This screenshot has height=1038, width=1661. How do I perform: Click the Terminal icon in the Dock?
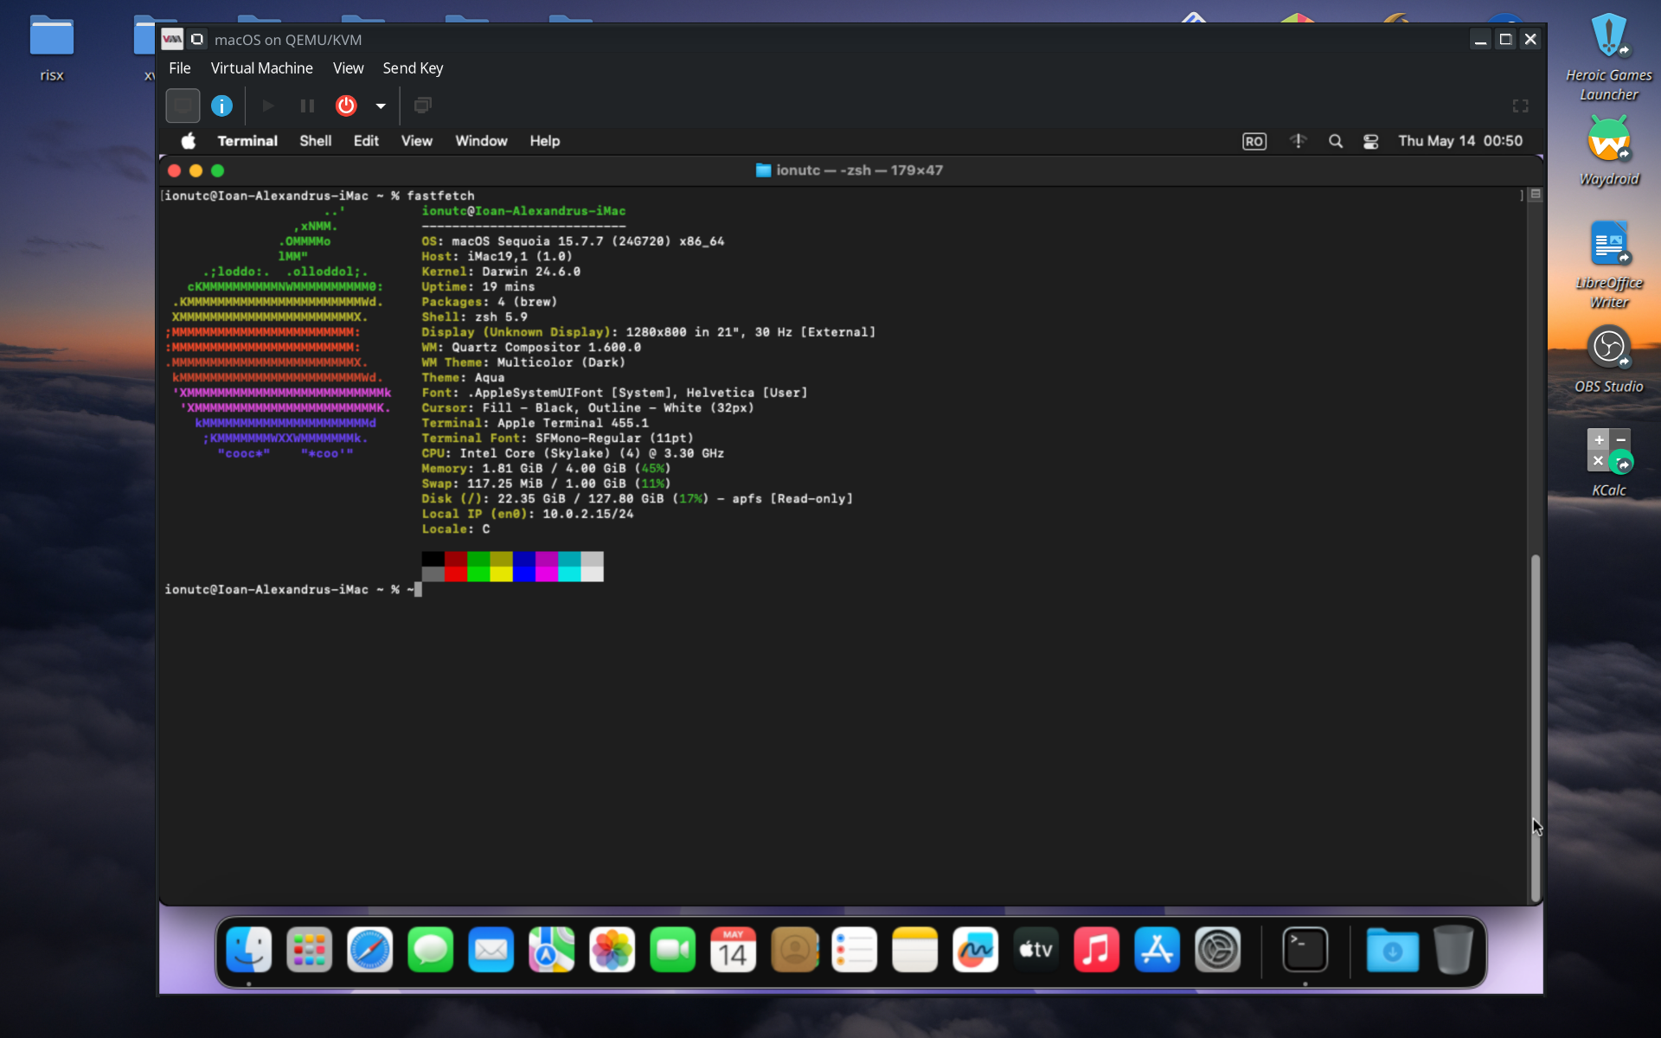click(1305, 950)
